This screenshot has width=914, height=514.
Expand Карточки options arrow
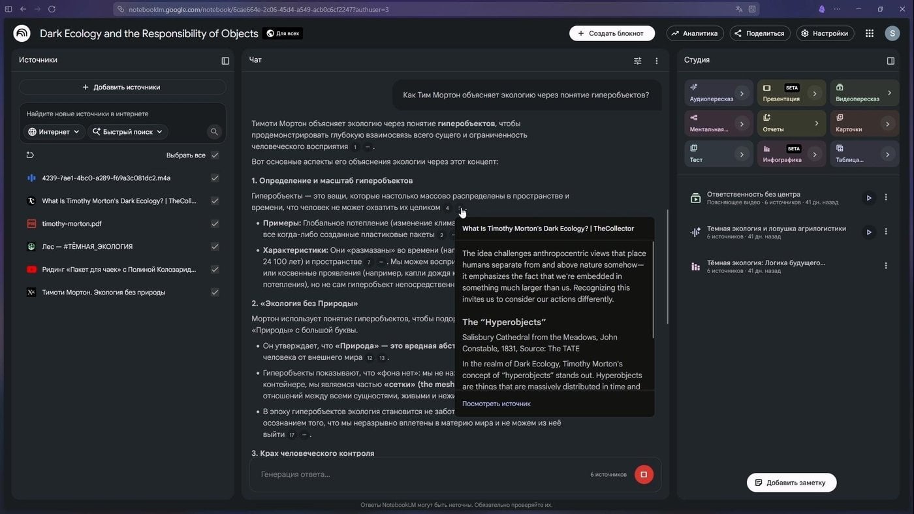(887, 123)
